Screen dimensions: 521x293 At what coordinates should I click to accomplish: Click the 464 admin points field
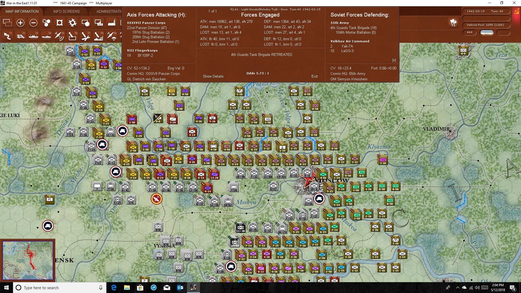(x=469, y=32)
